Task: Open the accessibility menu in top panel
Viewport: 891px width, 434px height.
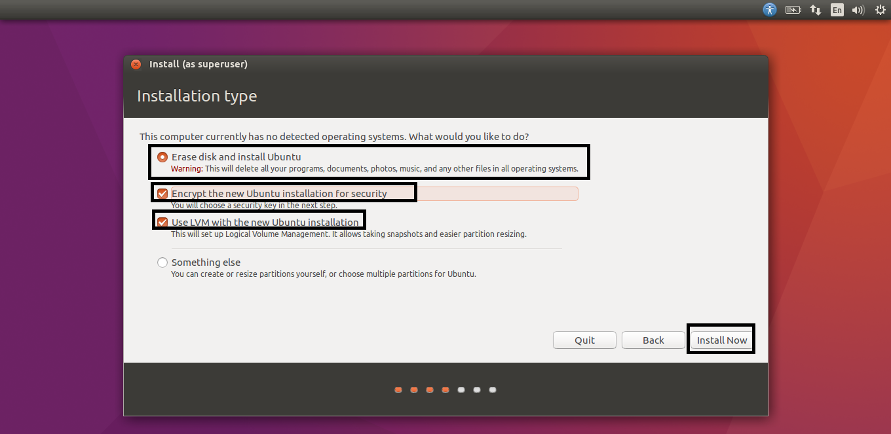Action: pyautogui.click(x=770, y=10)
